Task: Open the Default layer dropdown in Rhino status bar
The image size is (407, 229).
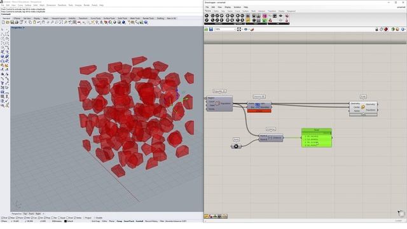Action: click(x=70, y=221)
